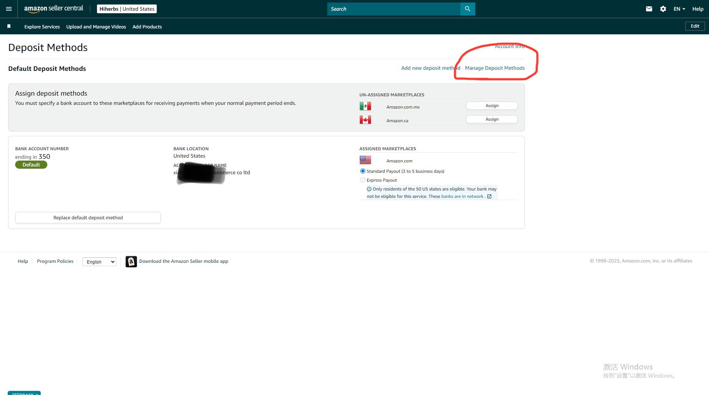Click the Amazon.com marketplace text

399,161
